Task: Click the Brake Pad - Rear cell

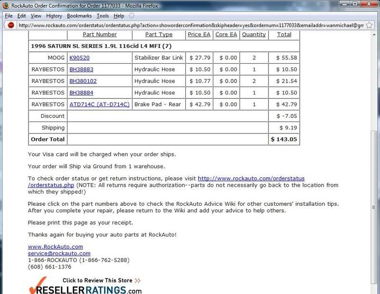Action: tap(158, 104)
